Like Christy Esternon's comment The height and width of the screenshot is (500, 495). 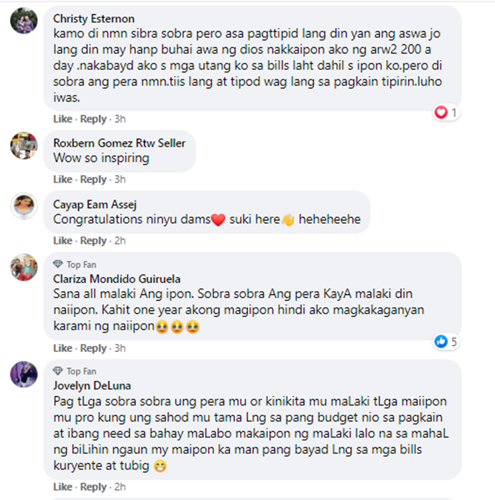pyautogui.click(x=63, y=119)
